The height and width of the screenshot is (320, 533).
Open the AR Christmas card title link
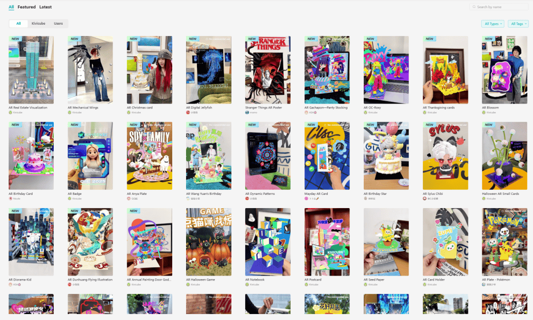pos(140,107)
